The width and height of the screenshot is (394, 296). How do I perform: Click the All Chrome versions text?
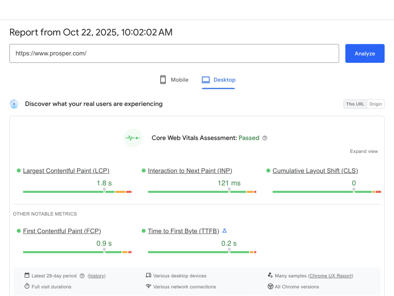pos(297,287)
